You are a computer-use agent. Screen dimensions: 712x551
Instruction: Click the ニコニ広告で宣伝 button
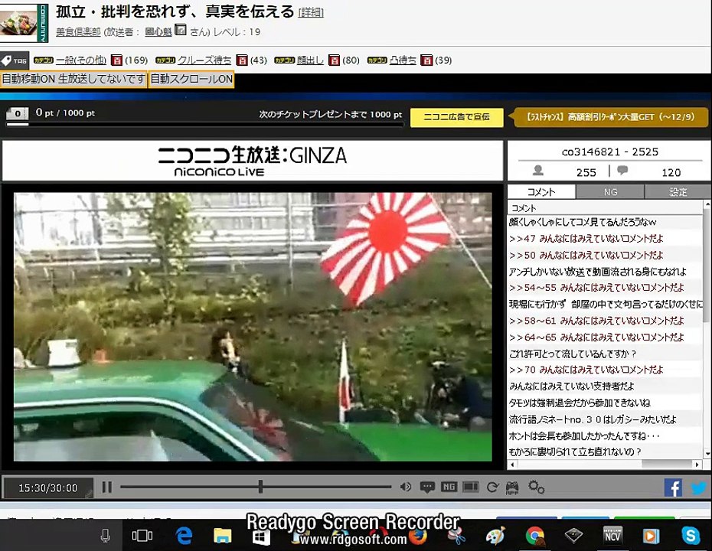pos(457,117)
